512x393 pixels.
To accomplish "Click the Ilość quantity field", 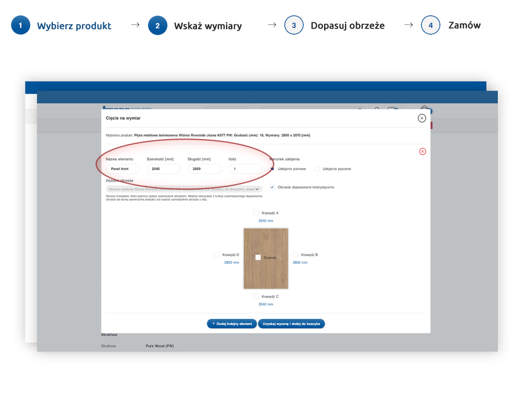I will click(x=245, y=169).
